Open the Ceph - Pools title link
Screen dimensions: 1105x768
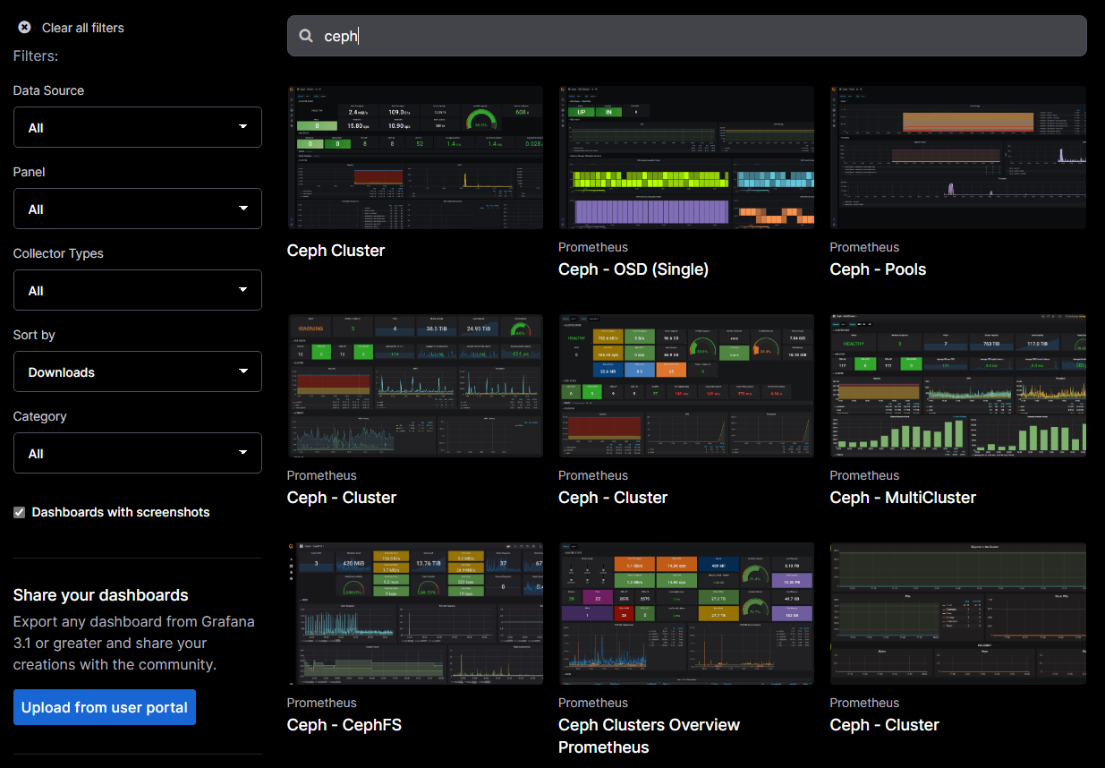[878, 269]
